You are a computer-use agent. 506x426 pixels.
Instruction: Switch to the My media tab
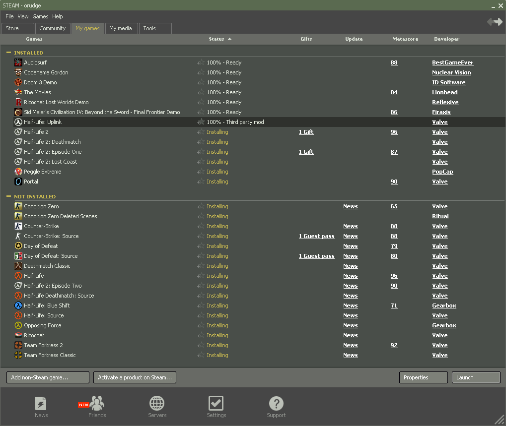[121, 28]
